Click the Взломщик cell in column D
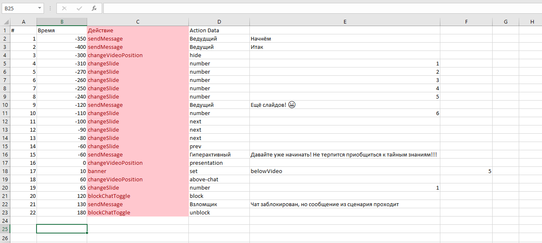The image size is (542, 243). click(219, 204)
